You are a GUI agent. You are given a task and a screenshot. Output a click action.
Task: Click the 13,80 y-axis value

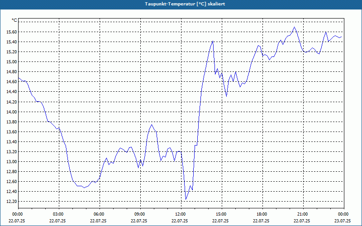[x=12, y=122]
